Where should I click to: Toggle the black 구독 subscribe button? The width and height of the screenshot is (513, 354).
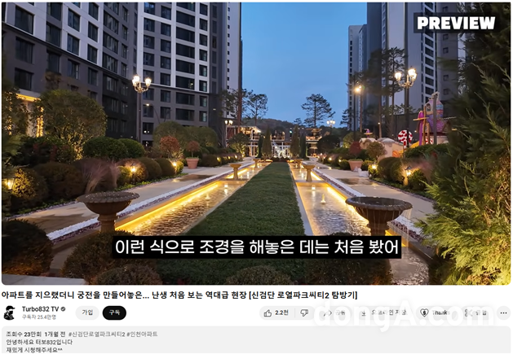pos(114,312)
